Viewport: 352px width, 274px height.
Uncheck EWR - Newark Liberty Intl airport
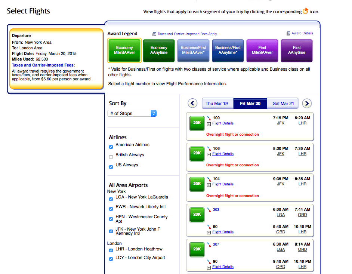pyautogui.click(x=111, y=209)
